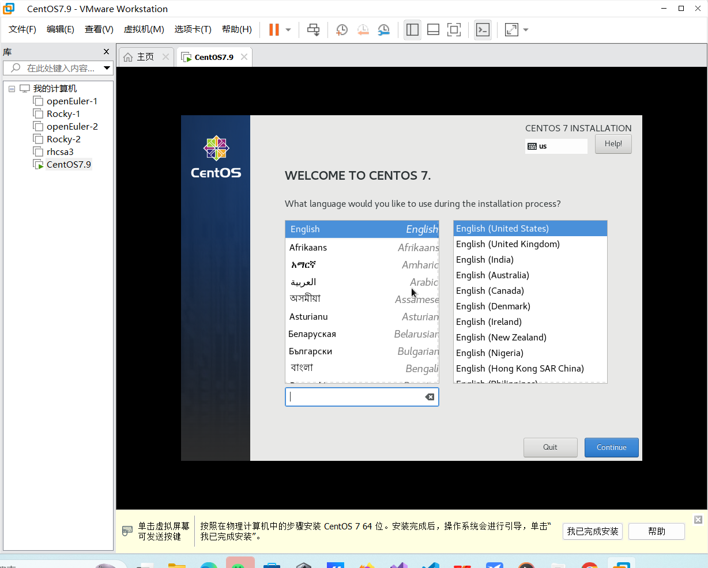This screenshot has height=568, width=708.
Task: Select Amharic in the language list
Action: [362, 265]
